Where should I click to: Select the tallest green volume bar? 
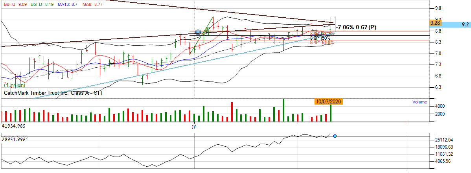[283, 110]
